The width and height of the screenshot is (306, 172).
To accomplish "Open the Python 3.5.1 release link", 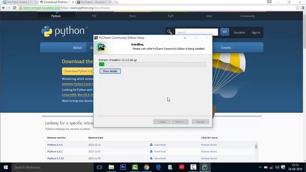I will point(55,151).
